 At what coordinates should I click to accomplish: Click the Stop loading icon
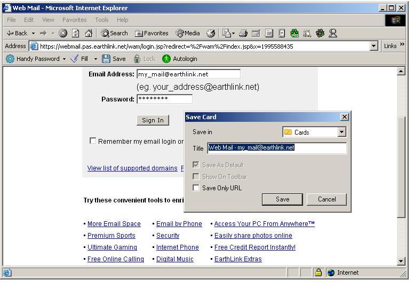click(x=63, y=33)
